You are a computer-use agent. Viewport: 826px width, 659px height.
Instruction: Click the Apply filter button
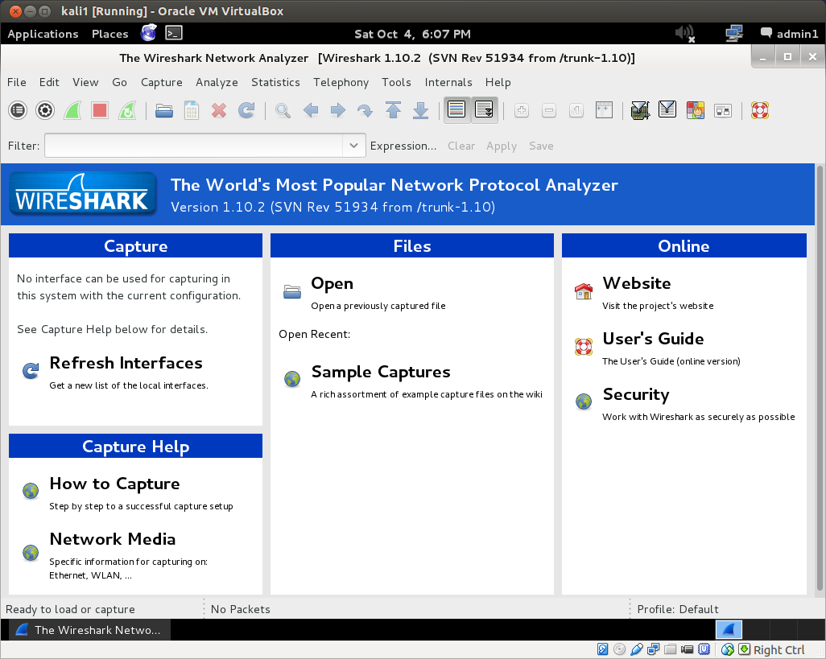click(502, 146)
